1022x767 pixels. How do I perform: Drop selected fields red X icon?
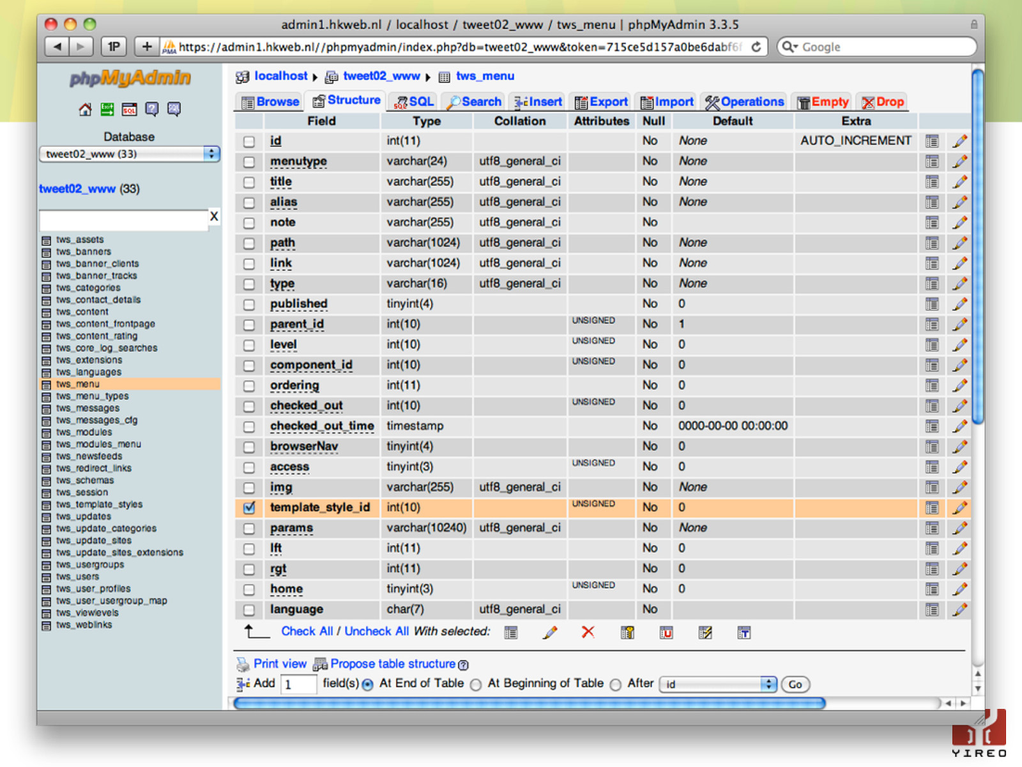point(588,632)
